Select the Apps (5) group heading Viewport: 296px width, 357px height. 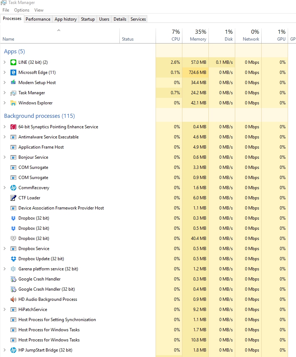tap(14, 51)
